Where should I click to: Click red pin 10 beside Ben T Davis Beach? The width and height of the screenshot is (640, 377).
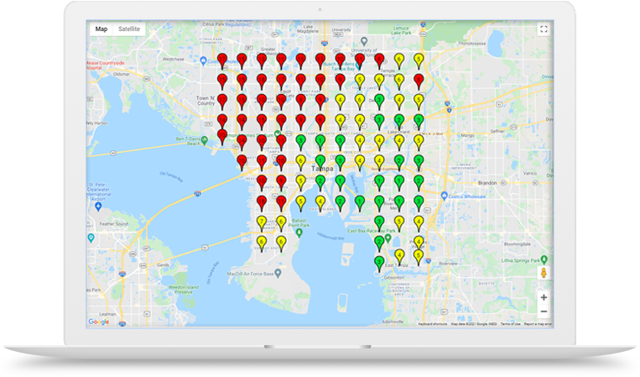(222, 137)
